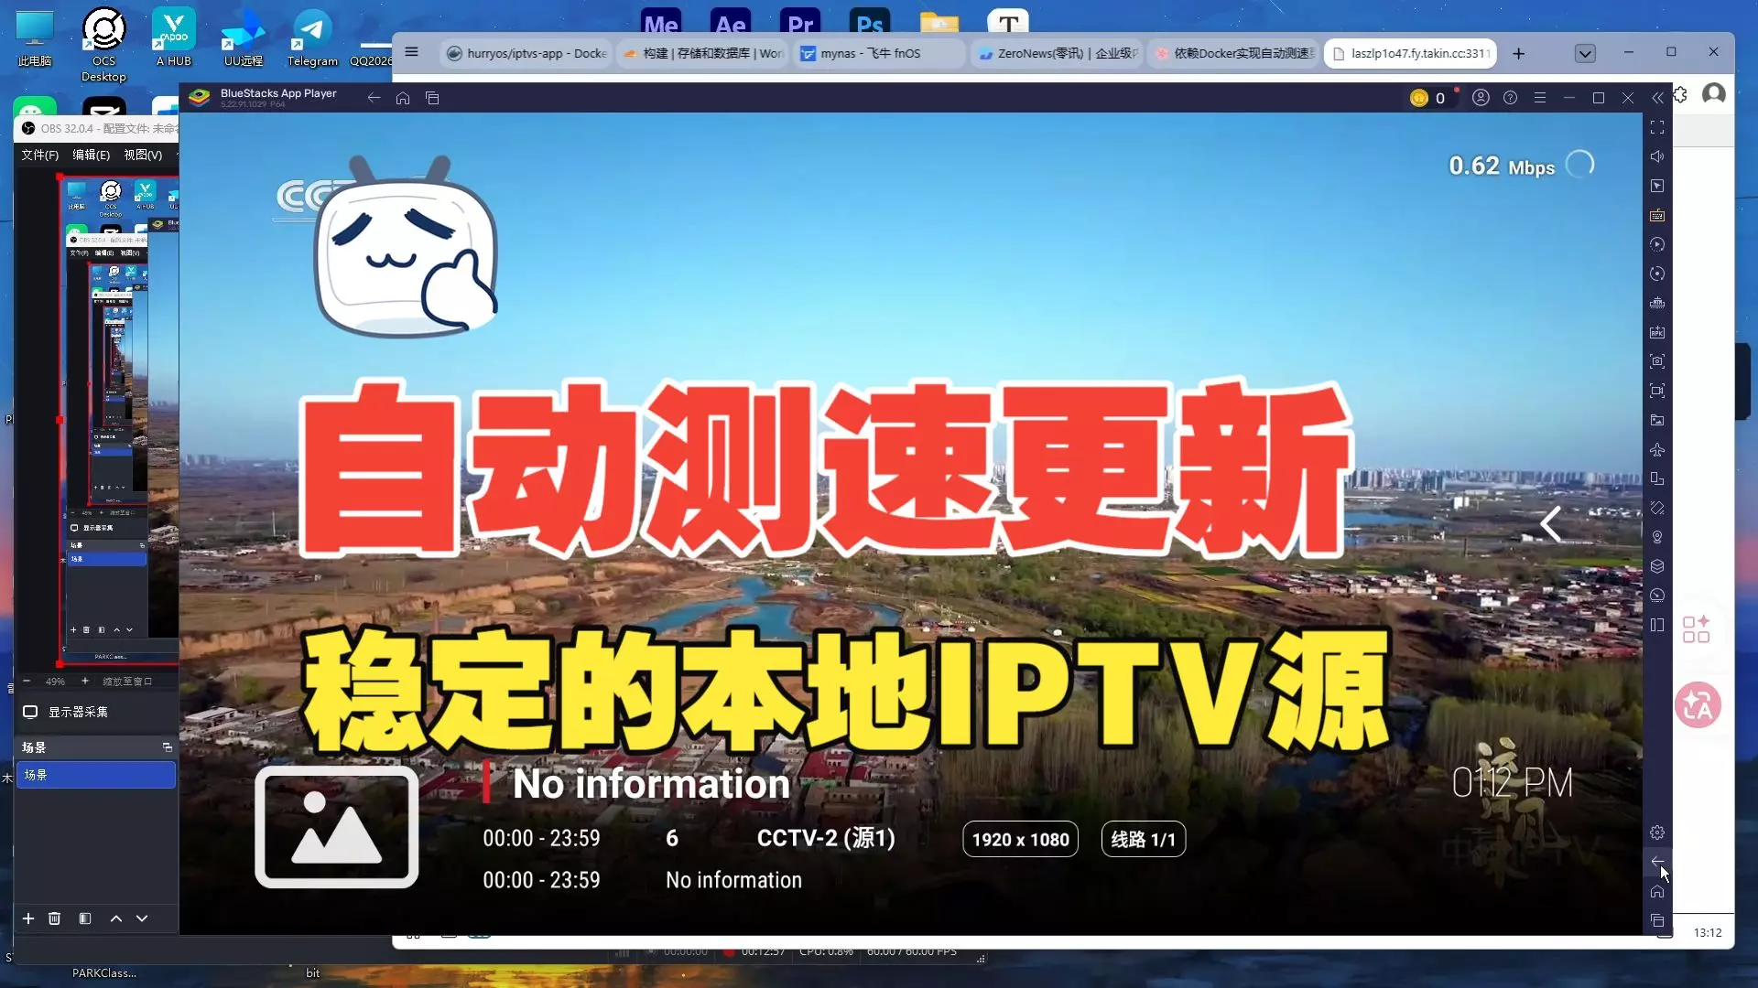Screen dimensions: 1758x988
Task: Click BlueStacks fullscreen icon in sidebar
Action: click(x=1657, y=127)
